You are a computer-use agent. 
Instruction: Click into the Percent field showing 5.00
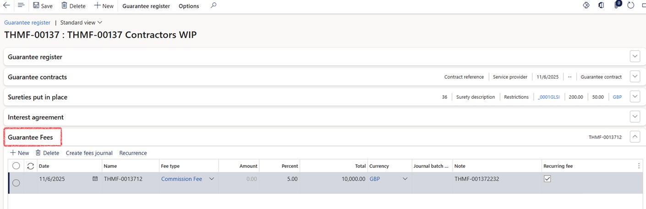pos(279,179)
